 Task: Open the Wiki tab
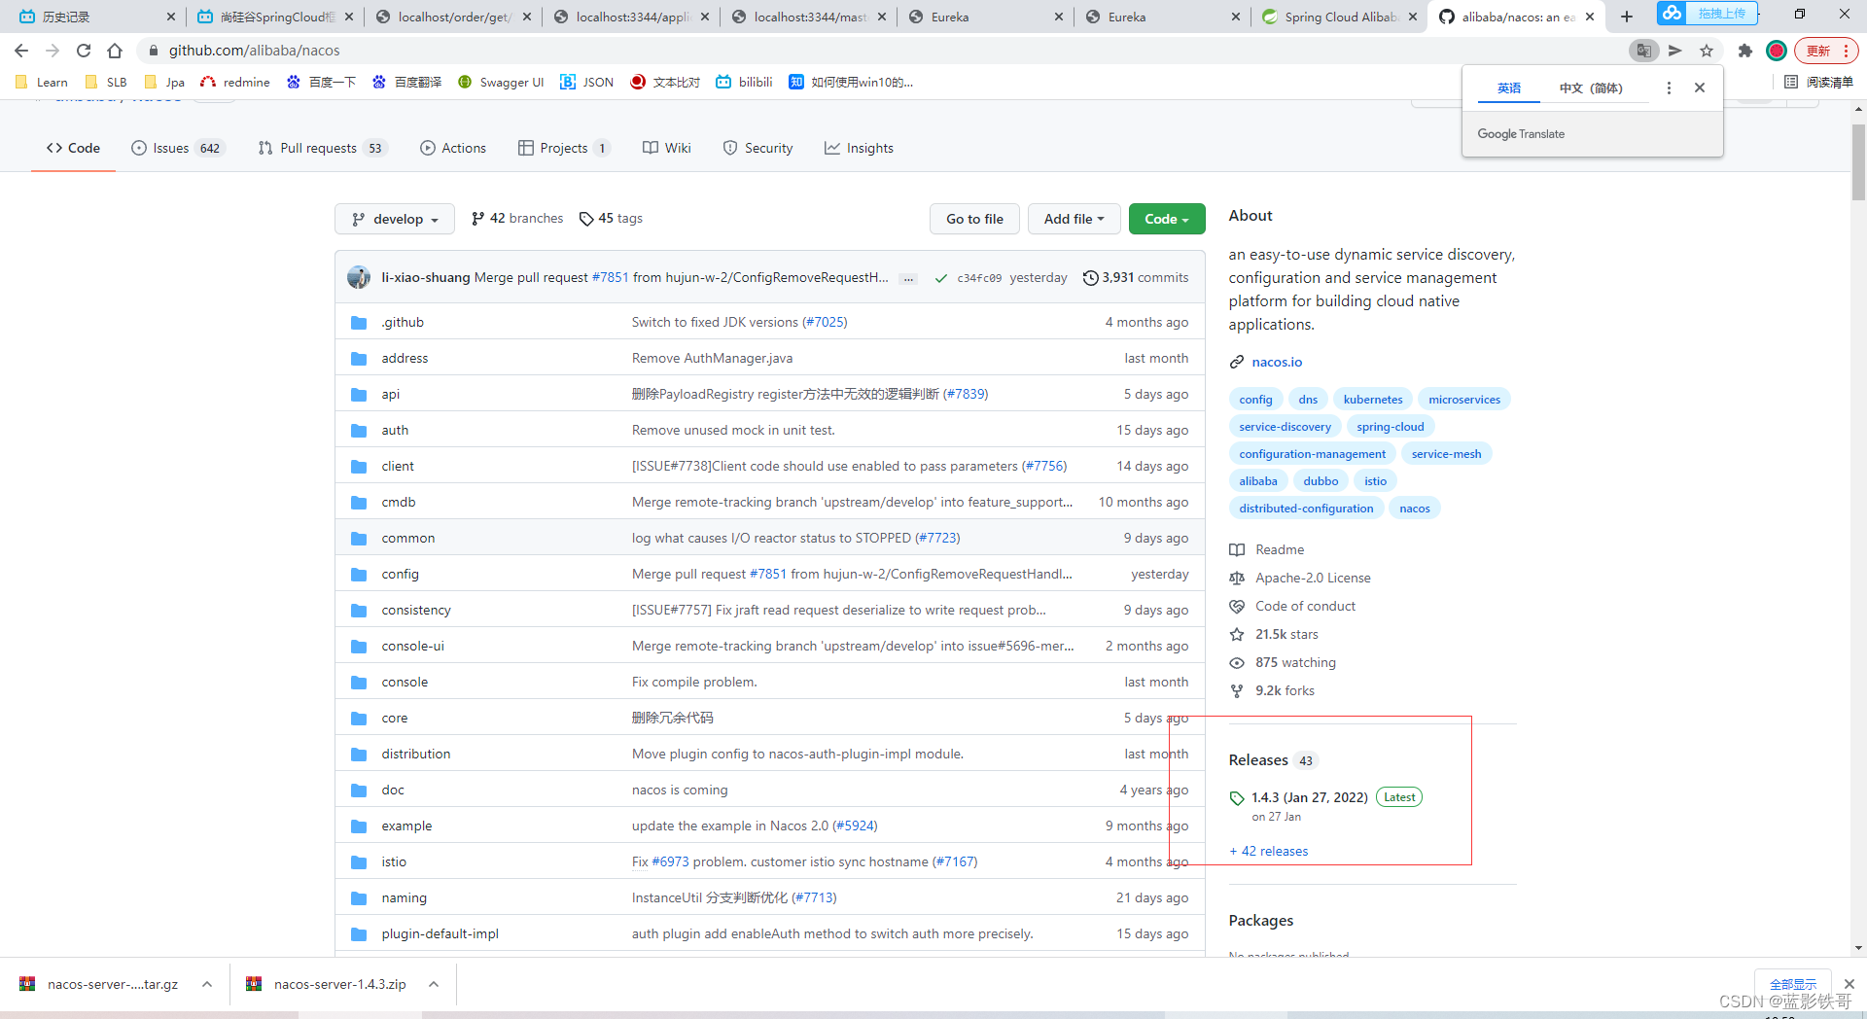click(667, 148)
